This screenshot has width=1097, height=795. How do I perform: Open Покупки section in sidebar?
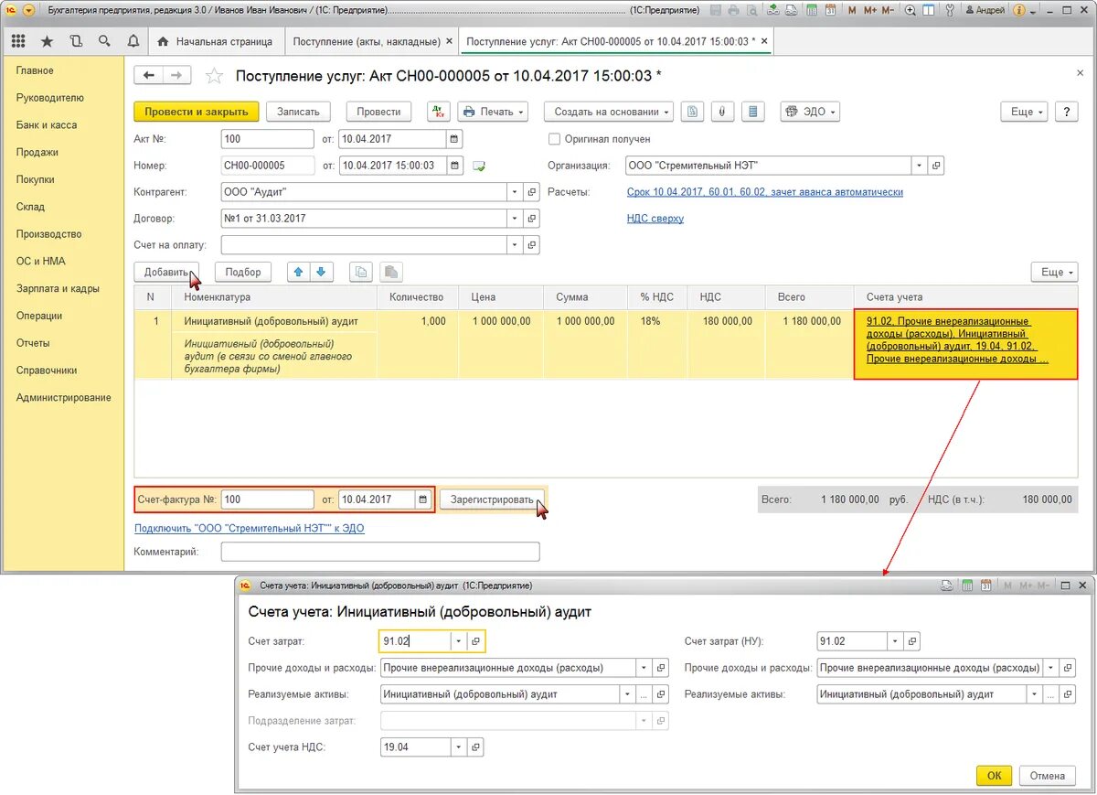(x=35, y=179)
